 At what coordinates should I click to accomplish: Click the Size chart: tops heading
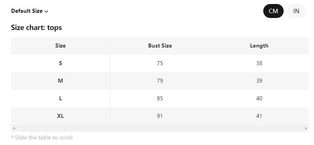pyautogui.click(x=36, y=28)
